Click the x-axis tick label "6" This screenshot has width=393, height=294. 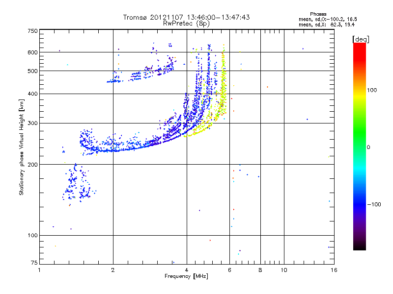coord(229,270)
